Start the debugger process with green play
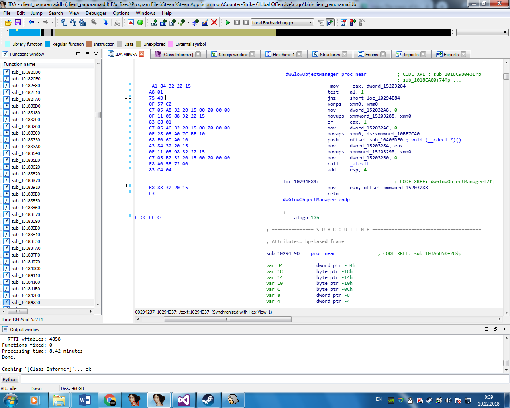The height and width of the screenshot is (408, 510). coord(228,22)
